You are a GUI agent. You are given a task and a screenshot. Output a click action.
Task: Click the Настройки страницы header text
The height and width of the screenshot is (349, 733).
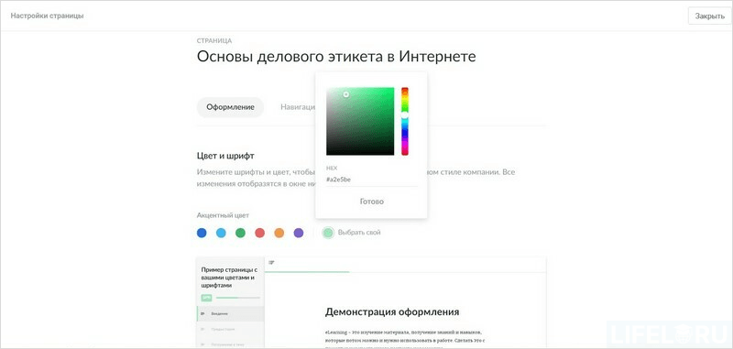[x=48, y=16]
